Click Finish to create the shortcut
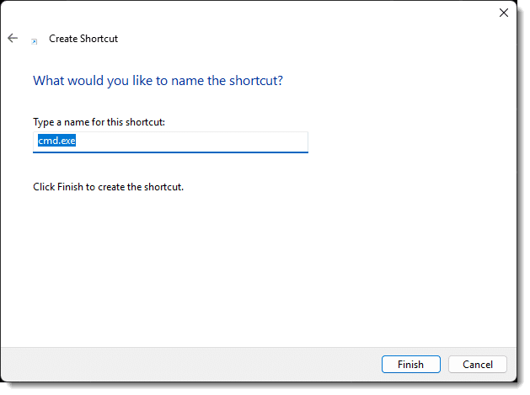This screenshot has height=395, width=530. pos(410,364)
